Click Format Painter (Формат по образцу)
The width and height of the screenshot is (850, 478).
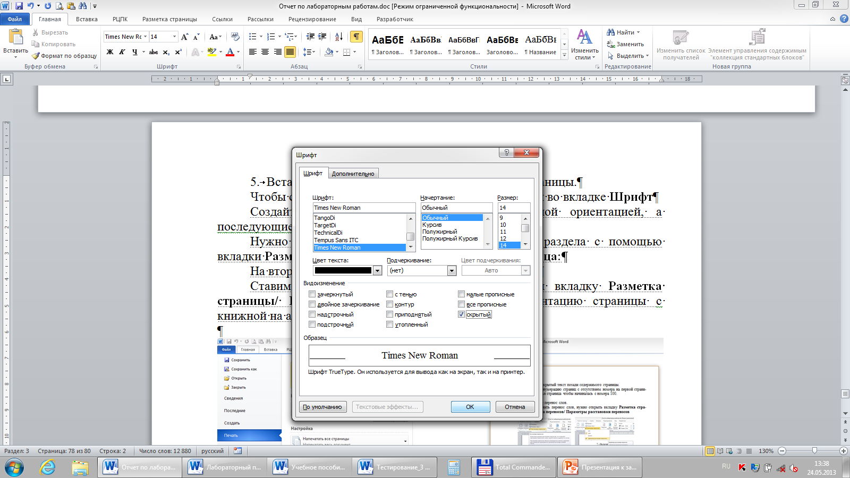pos(64,56)
